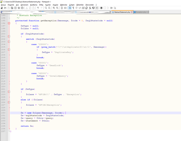Start macro recording with record icon

pos(101,8)
